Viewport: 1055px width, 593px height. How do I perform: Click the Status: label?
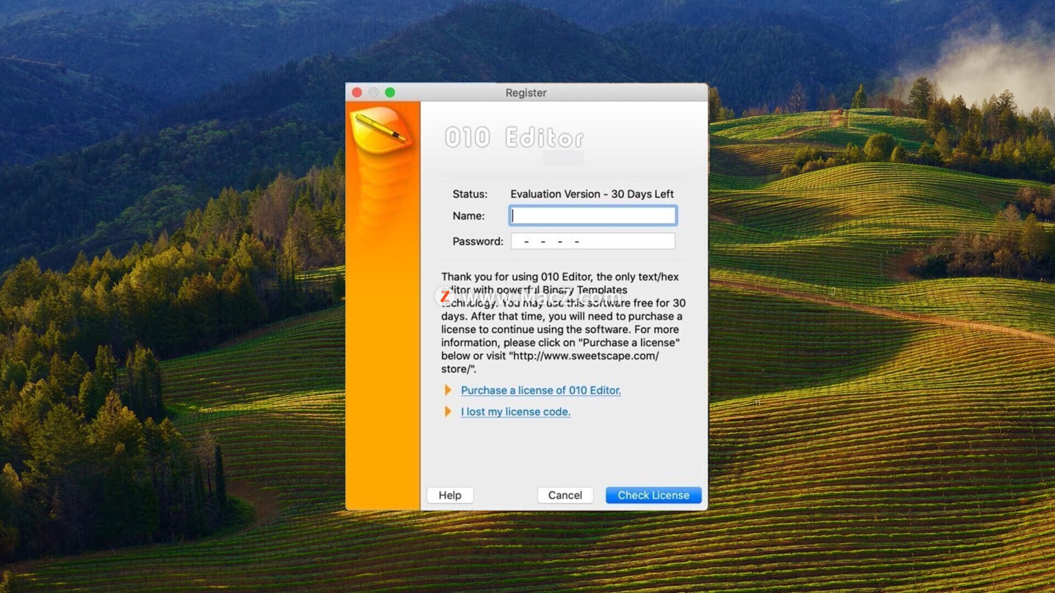pyautogui.click(x=470, y=194)
